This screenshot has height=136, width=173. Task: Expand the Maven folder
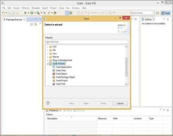[x=47, y=57]
